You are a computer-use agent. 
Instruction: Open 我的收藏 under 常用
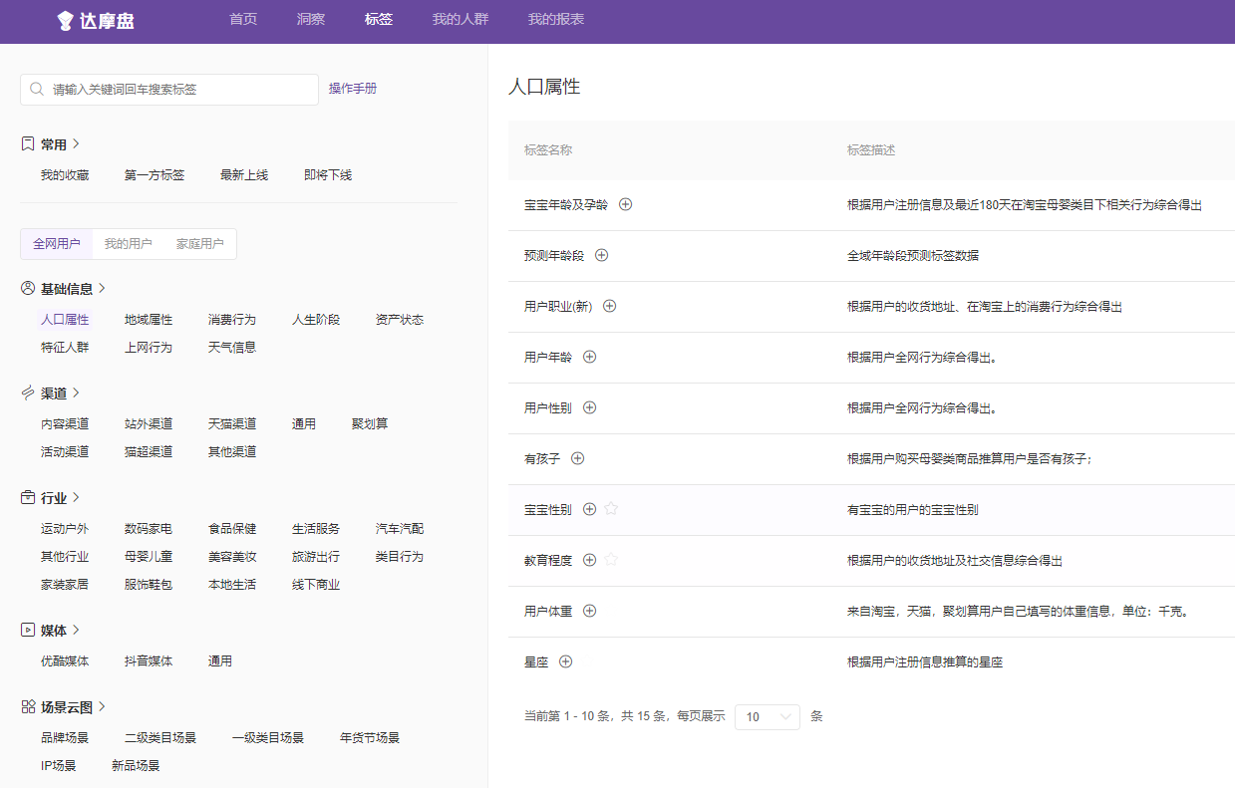click(x=65, y=175)
